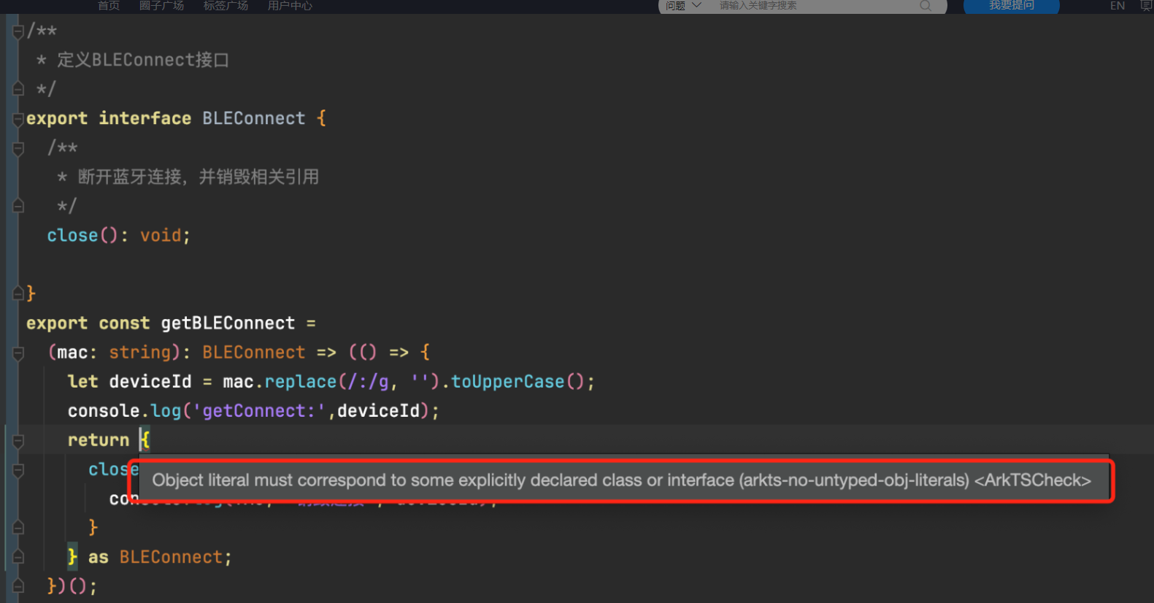Image resolution: width=1154 pixels, height=603 pixels.
Task: Click the 'close' method name in the interface
Action: coord(72,235)
